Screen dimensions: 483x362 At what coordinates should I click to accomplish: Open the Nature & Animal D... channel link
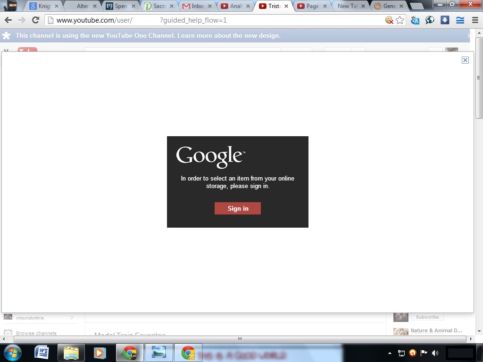coord(436,330)
